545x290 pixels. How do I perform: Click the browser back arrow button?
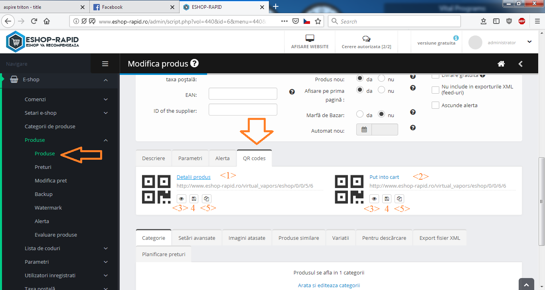(x=8, y=21)
